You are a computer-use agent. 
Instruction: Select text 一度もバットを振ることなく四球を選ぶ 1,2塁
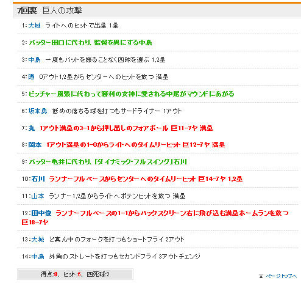pos(105,60)
